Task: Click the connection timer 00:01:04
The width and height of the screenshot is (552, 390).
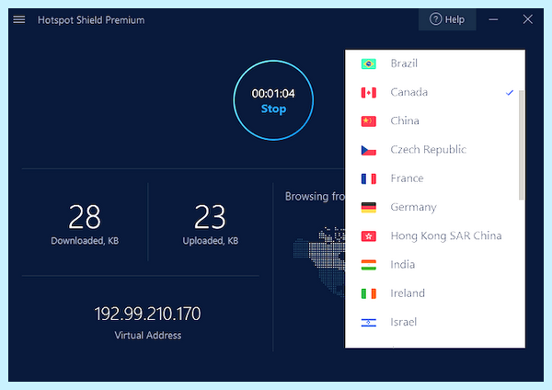Action: pyautogui.click(x=273, y=94)
